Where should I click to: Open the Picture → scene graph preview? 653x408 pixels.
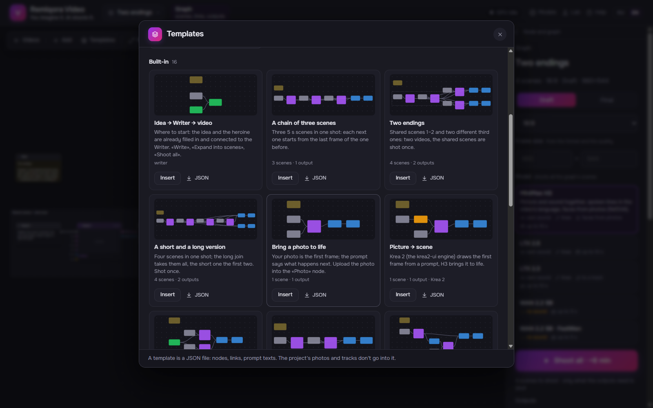point(441,219)
